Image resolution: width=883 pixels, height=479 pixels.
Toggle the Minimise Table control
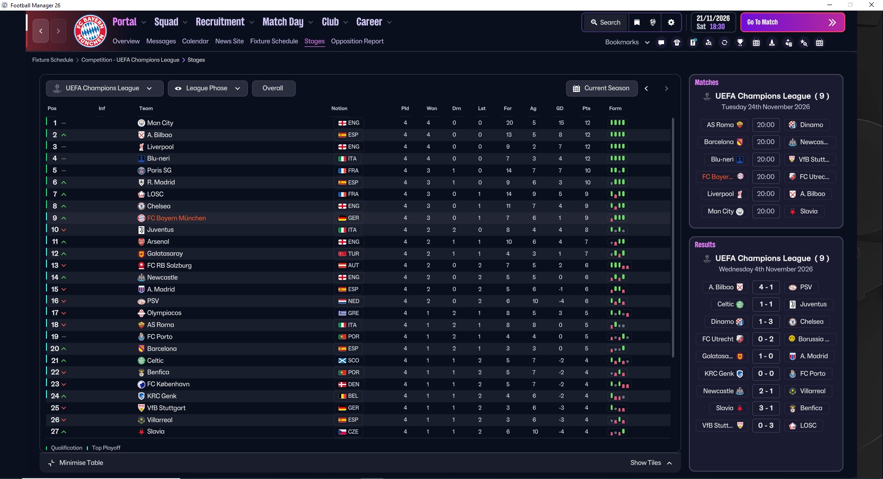[76, 463]
